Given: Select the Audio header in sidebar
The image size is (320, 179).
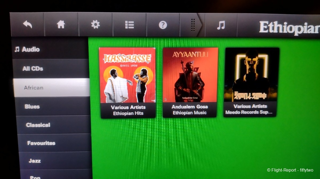Looking at the screenshot, I should (x=50, y=49).
